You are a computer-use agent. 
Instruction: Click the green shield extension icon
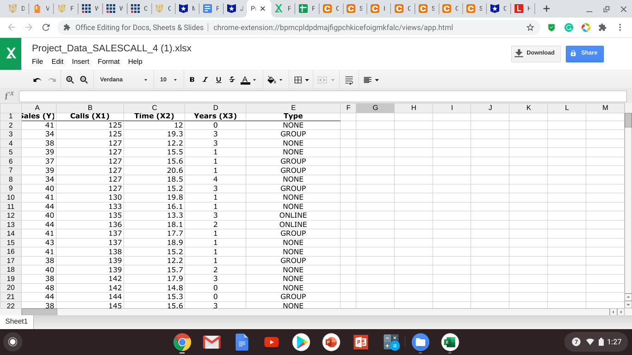tap(551, 27)
